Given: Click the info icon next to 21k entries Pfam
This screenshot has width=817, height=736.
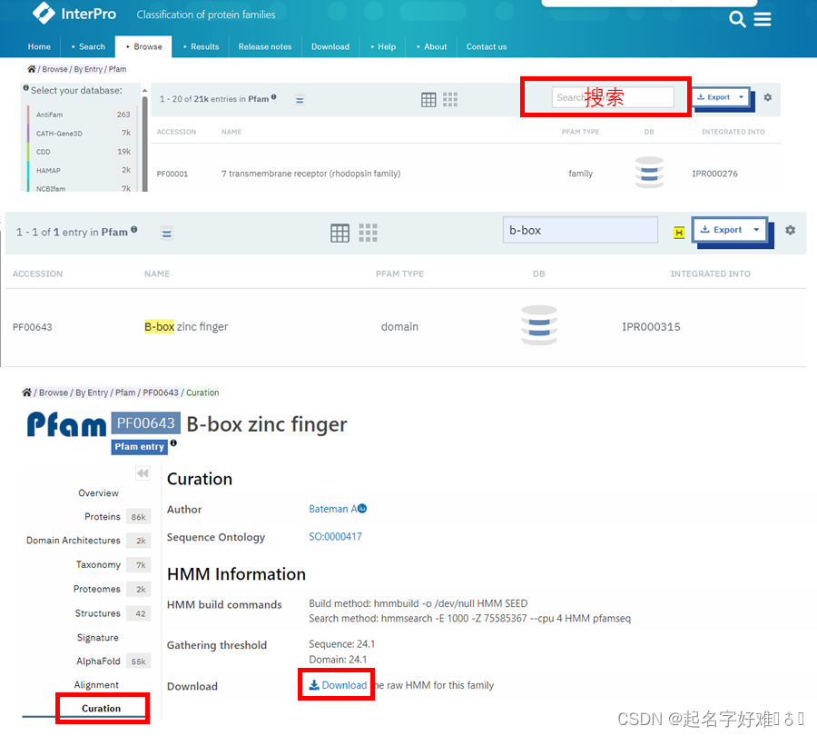Looking at the screenshot, I should click(x=273, y=96).
